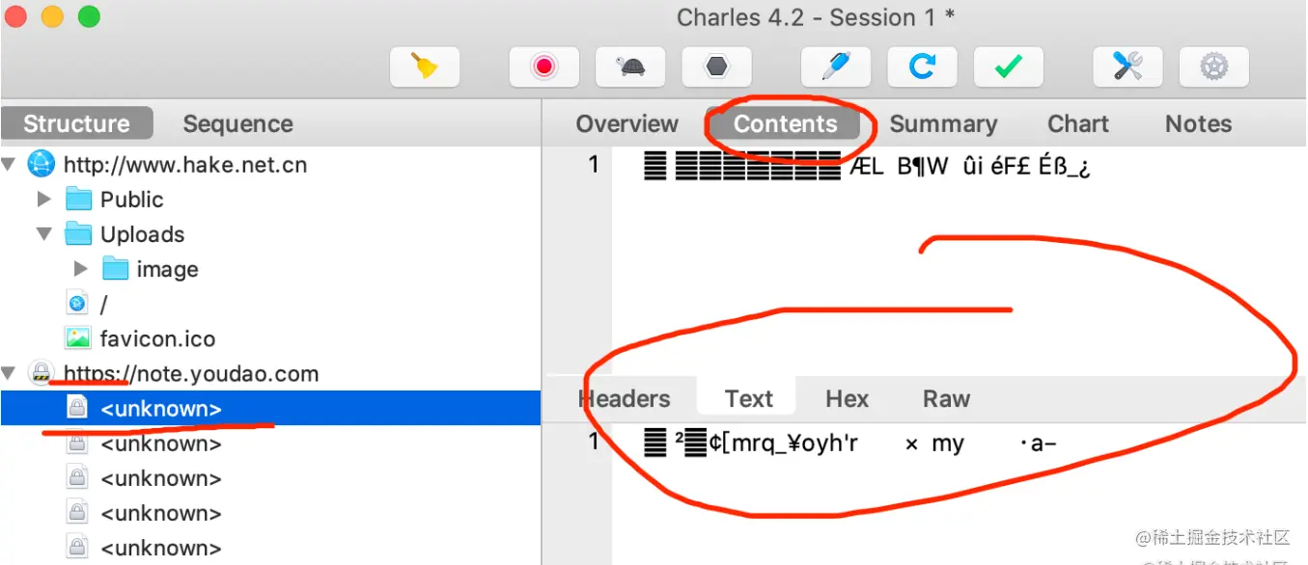Click the blue pen Compose icon
The width and height of the screenshot is (1308, 565).
(x=836, y=67)
